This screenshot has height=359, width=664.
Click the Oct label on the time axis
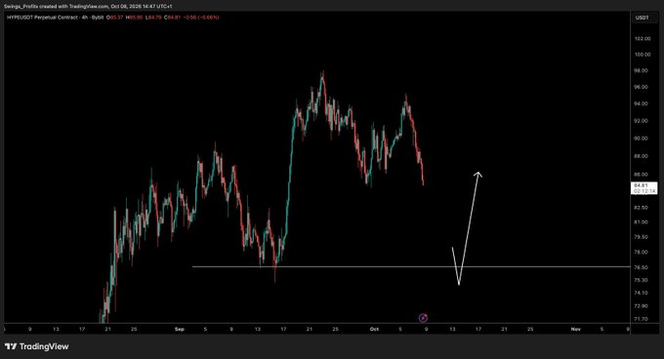click(374, 329)
